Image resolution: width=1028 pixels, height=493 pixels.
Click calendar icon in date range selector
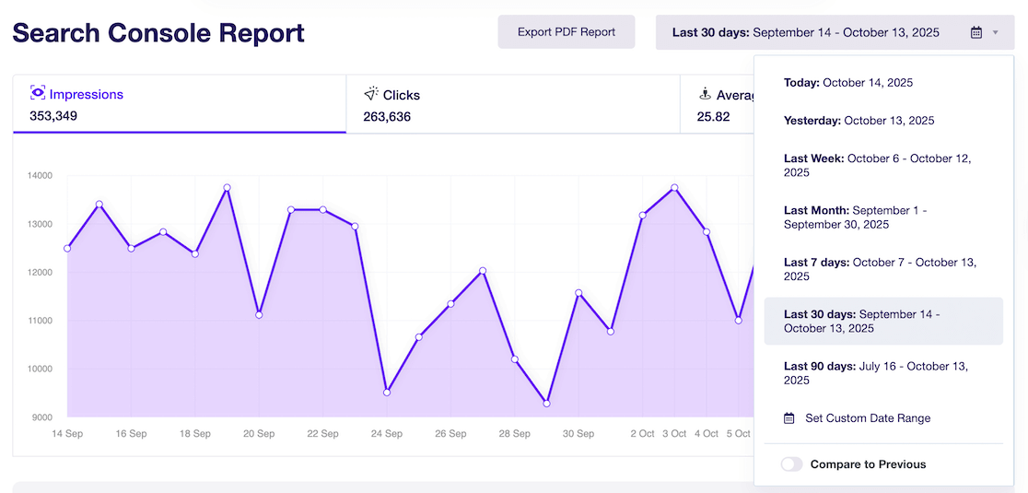click(x=976, y=32)
